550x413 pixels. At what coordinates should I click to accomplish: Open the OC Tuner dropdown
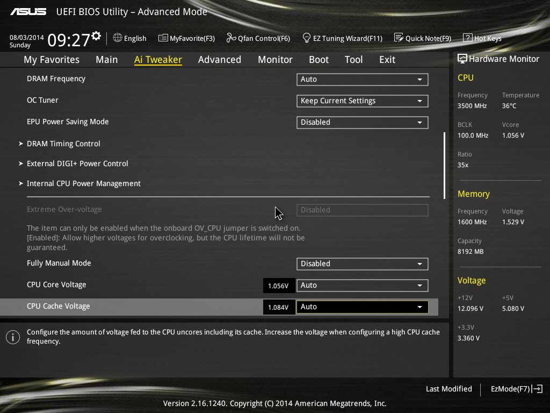(363, 101)
